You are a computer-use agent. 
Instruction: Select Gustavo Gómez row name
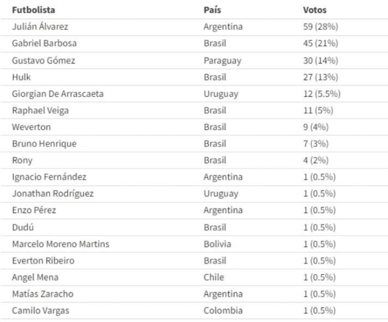click(44, 60)
